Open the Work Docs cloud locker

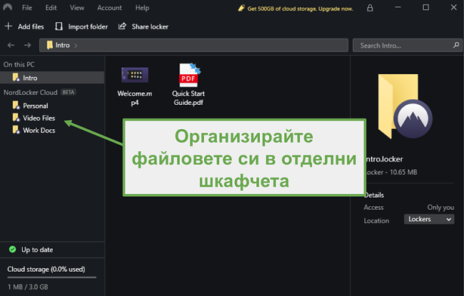[39, 131]
